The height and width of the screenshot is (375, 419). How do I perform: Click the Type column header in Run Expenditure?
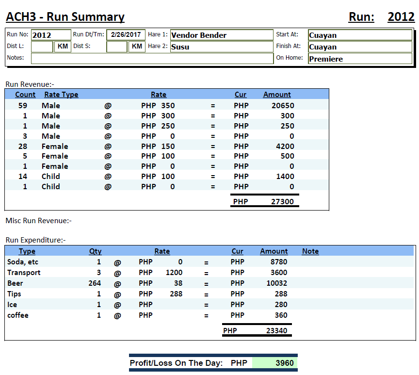click(27, 251)
